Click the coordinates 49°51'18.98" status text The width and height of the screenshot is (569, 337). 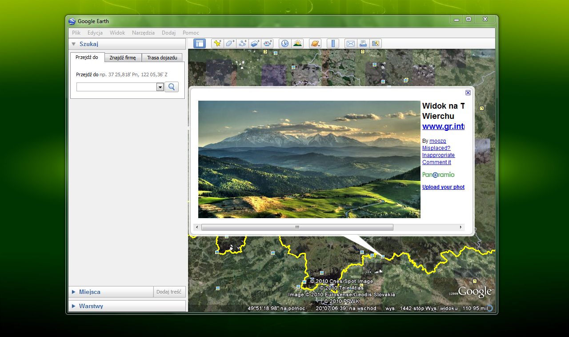tap(276, 308)
